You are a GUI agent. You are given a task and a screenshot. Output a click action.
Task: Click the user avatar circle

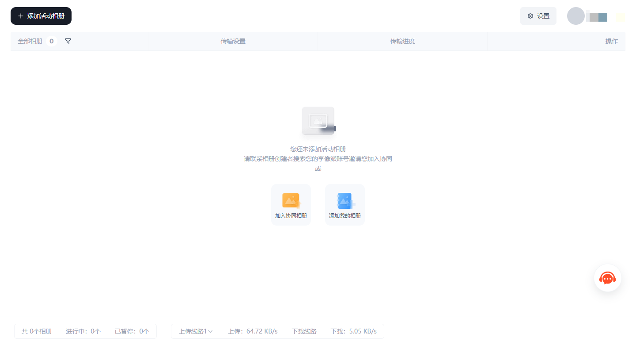[576, 16]
